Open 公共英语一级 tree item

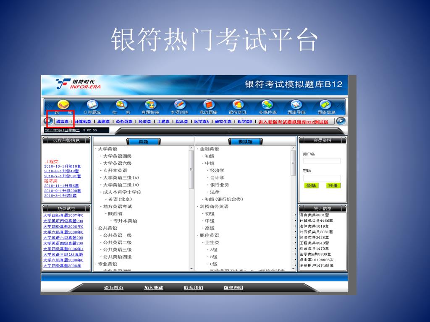118,235
